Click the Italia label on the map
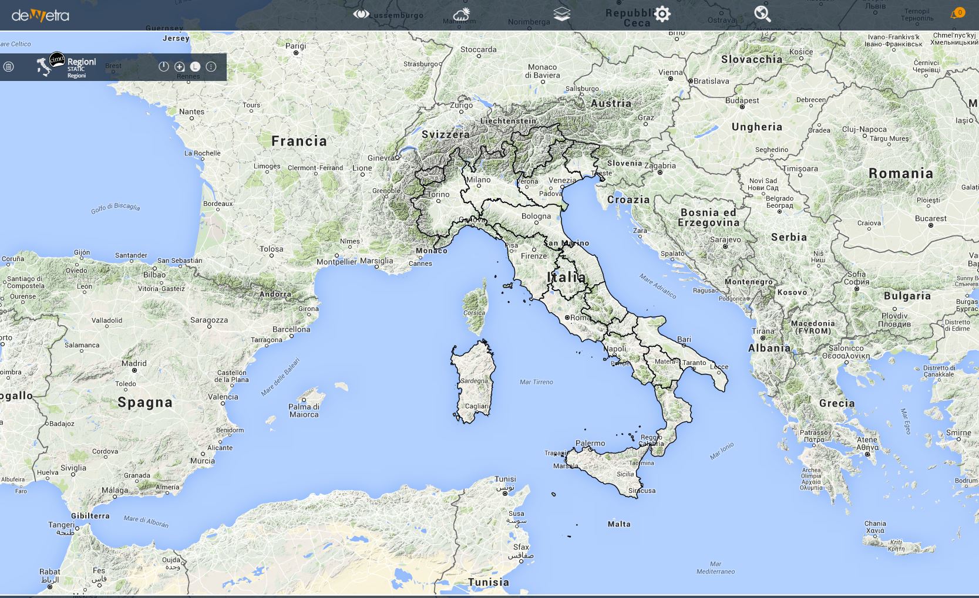Screen dimensions: 979x598 566,277
